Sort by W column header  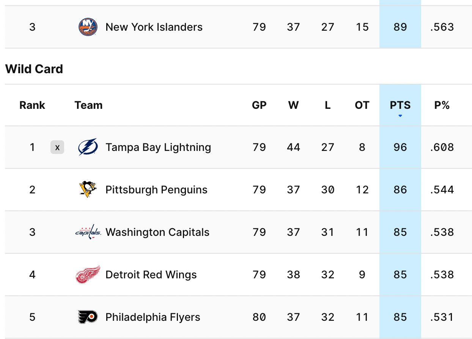293,105
